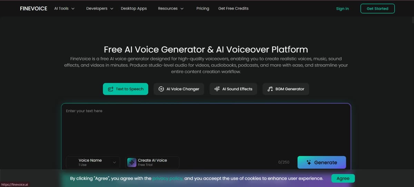Click the Sign in link

pyautogui.click(x=342, y=9)
